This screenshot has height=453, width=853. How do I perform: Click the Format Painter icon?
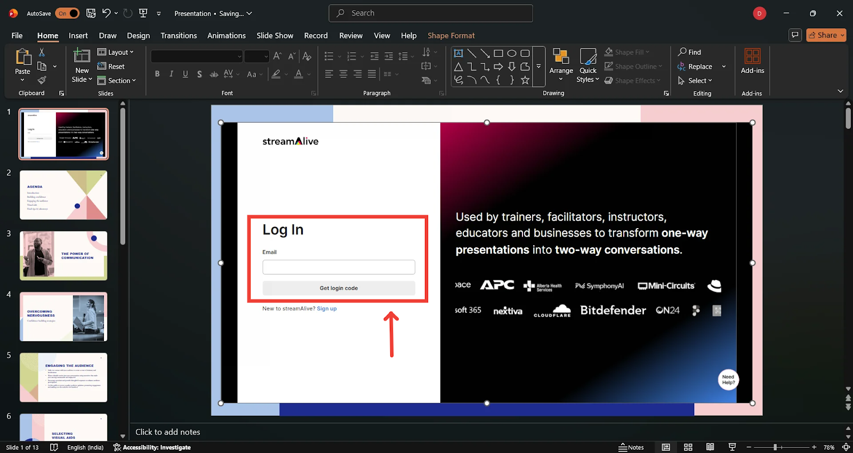tap(42, 80)
